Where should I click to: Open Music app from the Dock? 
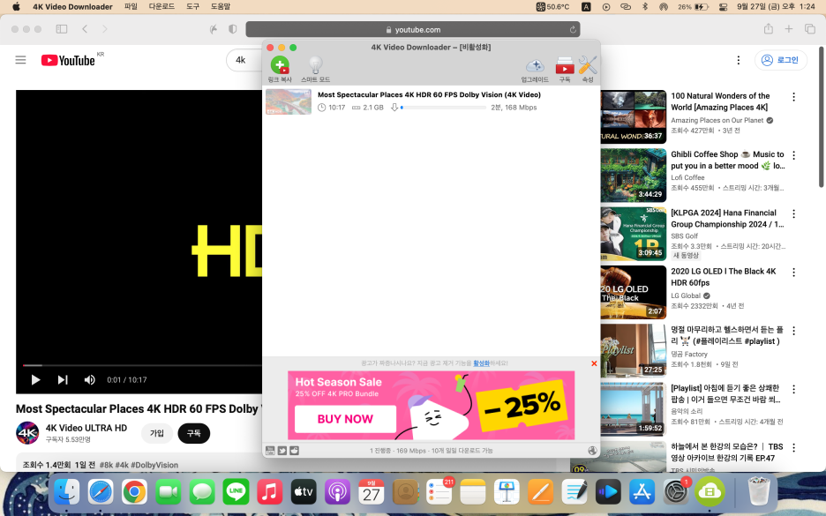click(x=270, y=493)
